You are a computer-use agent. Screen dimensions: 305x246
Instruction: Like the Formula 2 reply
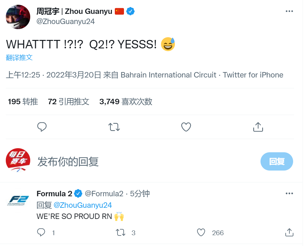(201, 232)
